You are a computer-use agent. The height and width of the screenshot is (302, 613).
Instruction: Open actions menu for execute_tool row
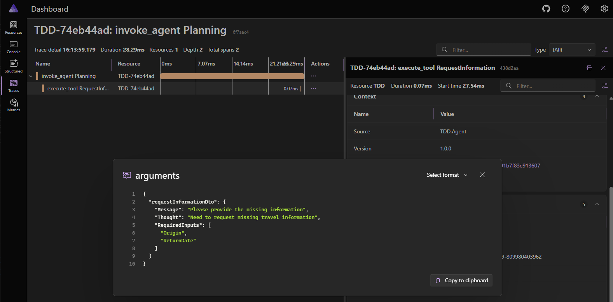pyautogui.click(x=314, y=88)
